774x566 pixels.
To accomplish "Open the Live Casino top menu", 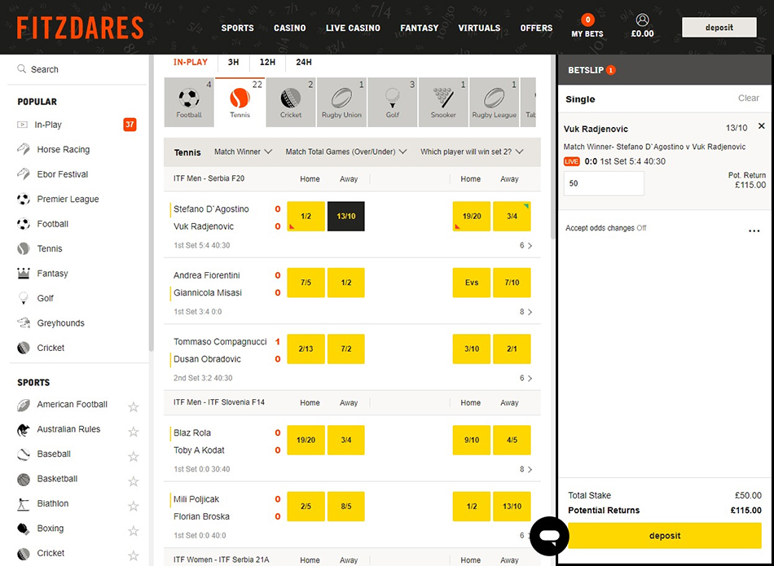I will coord(353,29).
